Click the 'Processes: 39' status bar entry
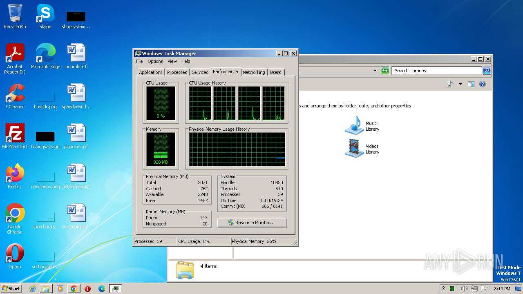This screenshot has width=523, height=294. tap(155, 241)
